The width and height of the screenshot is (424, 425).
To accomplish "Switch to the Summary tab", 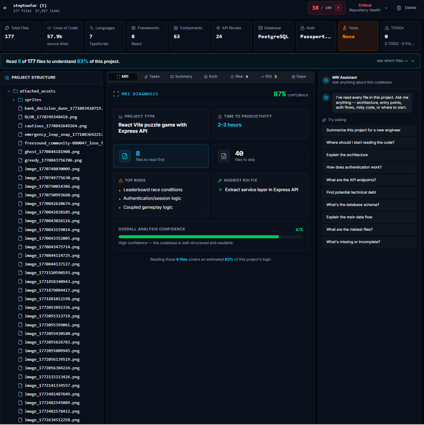I will point(181,77).
